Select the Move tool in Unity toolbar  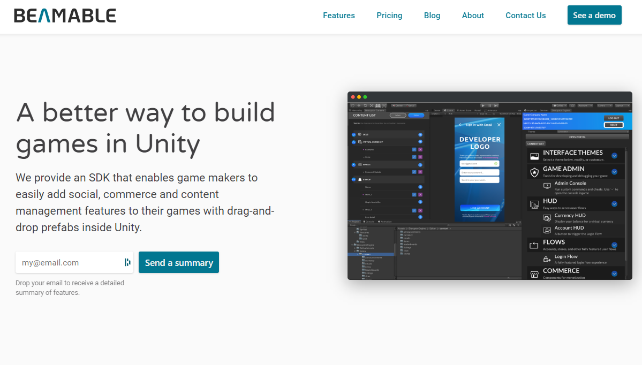coord(359,105)
